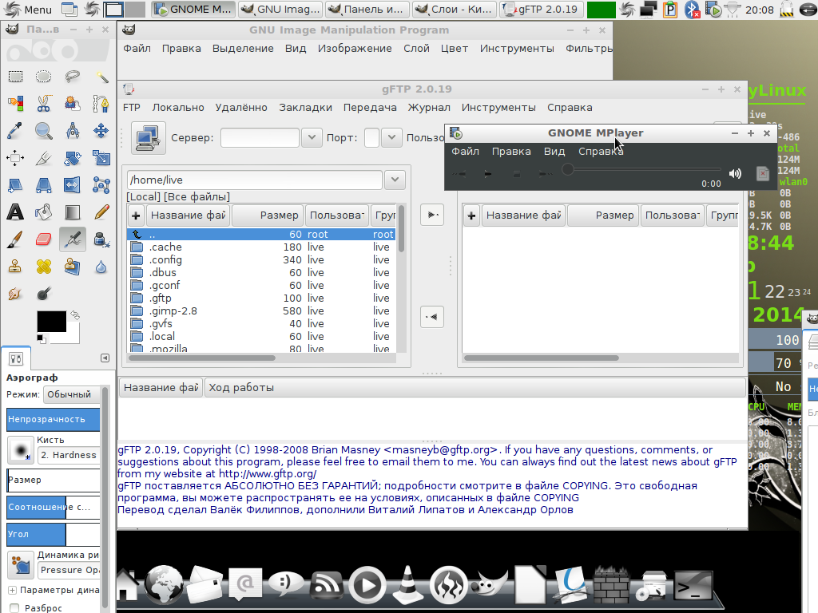Select the Paintbrush tool

pyautogui.click(x=15, y=239)
